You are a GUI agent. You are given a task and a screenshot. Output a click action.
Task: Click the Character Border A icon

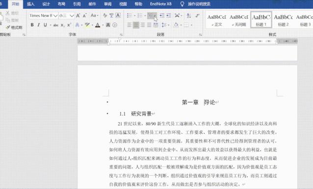click(118, 15)
